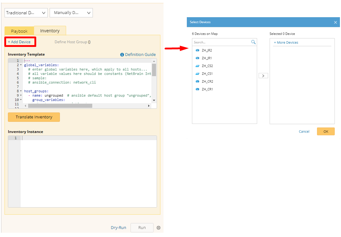Click the template scroll-up arrow
The image size is (341, 237).
[154, 61]
